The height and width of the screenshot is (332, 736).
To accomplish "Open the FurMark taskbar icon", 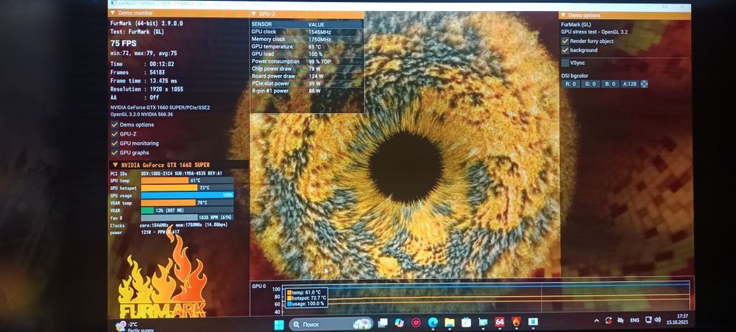I will click(x=517, y=322).
